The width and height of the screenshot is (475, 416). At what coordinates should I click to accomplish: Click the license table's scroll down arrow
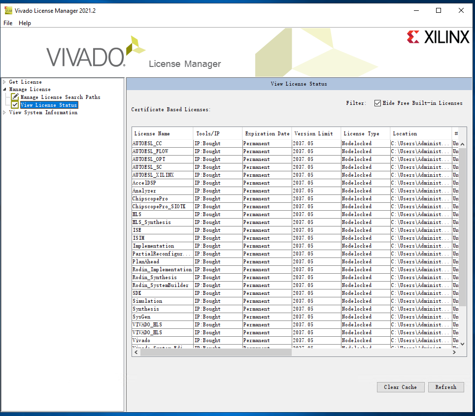click(x=463, y=344)
